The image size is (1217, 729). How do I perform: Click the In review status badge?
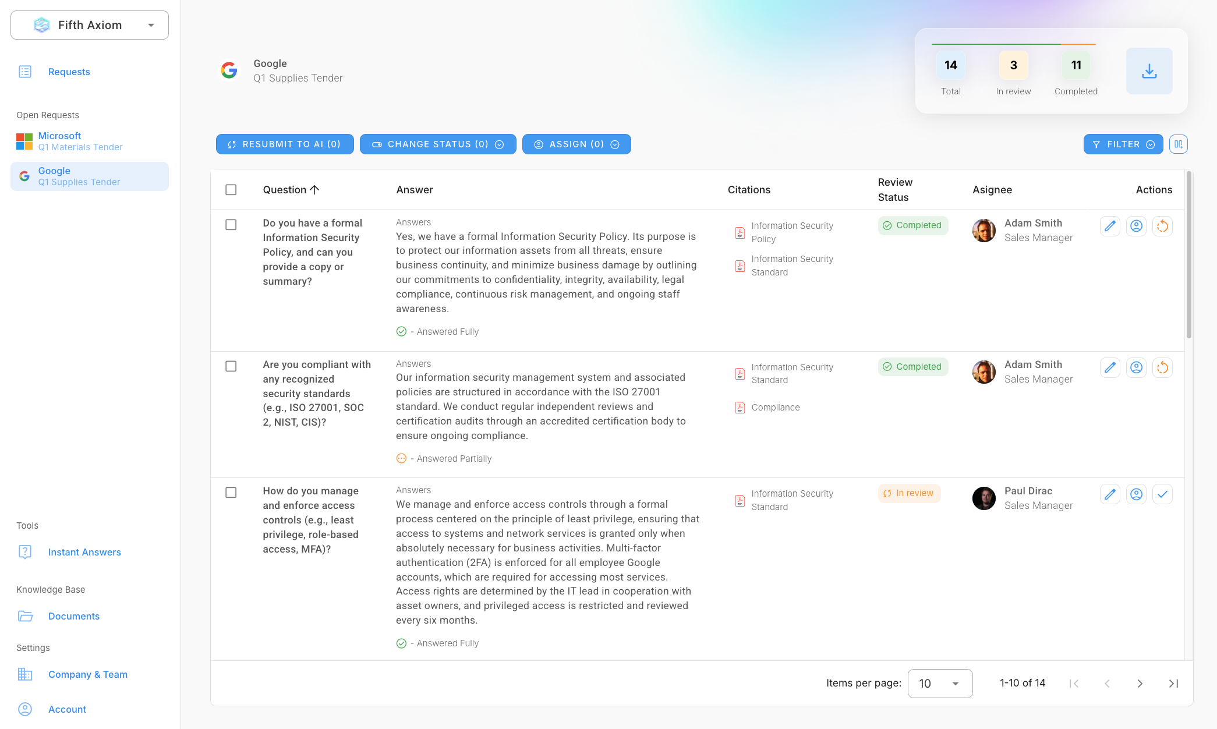point(909,493)
